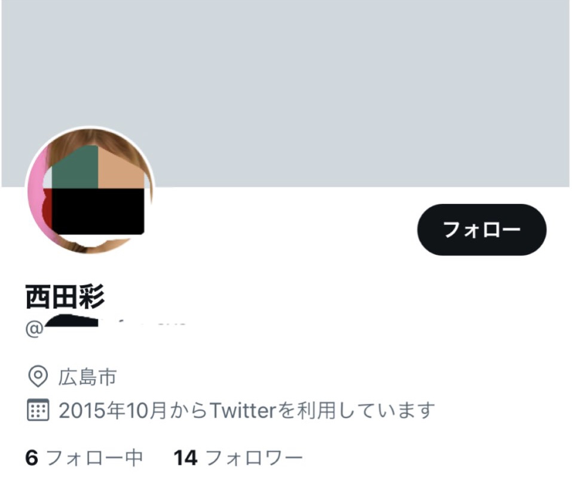572x491 pixels.
Task: Open the 14 フォロワー followers list
Action: click(238, 458)
